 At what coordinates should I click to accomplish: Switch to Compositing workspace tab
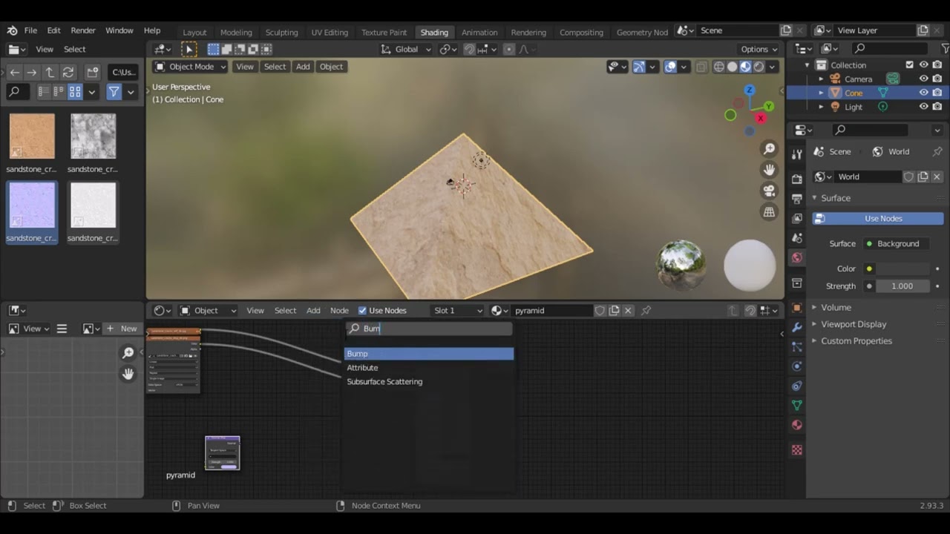point(581,32)
